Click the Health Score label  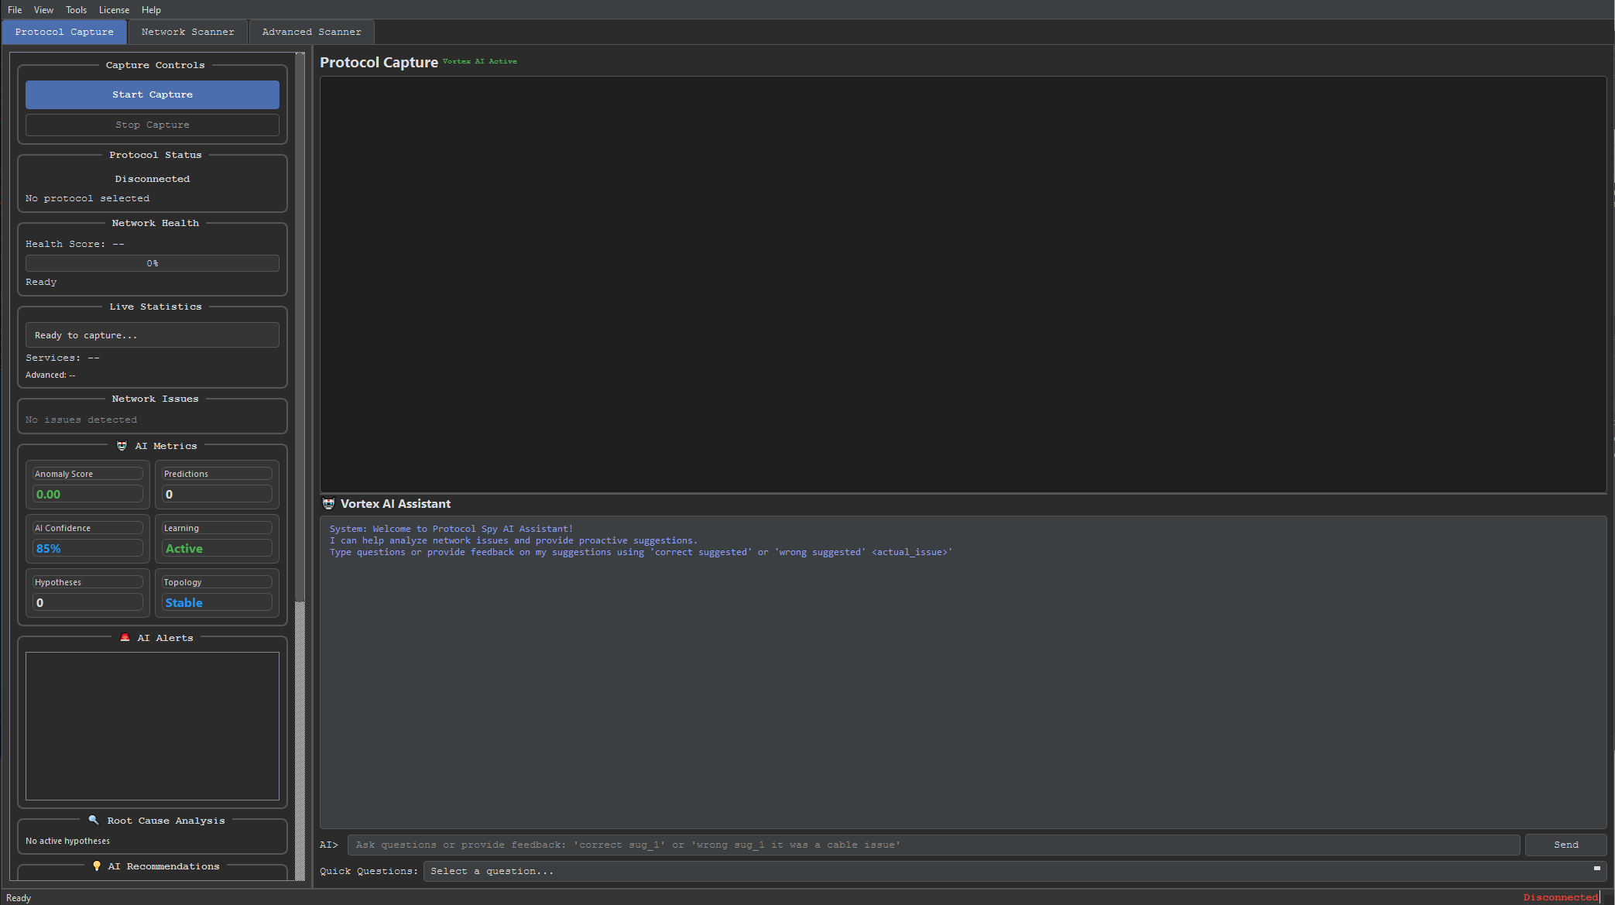pos(75,244)
